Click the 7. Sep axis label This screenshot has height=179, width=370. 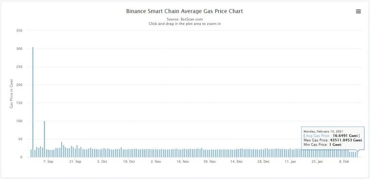coord(48,162)
